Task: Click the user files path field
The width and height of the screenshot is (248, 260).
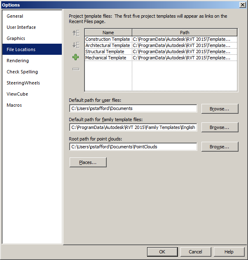Action: pos(133,109)
